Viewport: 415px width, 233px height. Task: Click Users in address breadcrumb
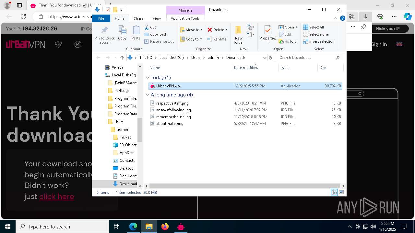pos(196,58)
